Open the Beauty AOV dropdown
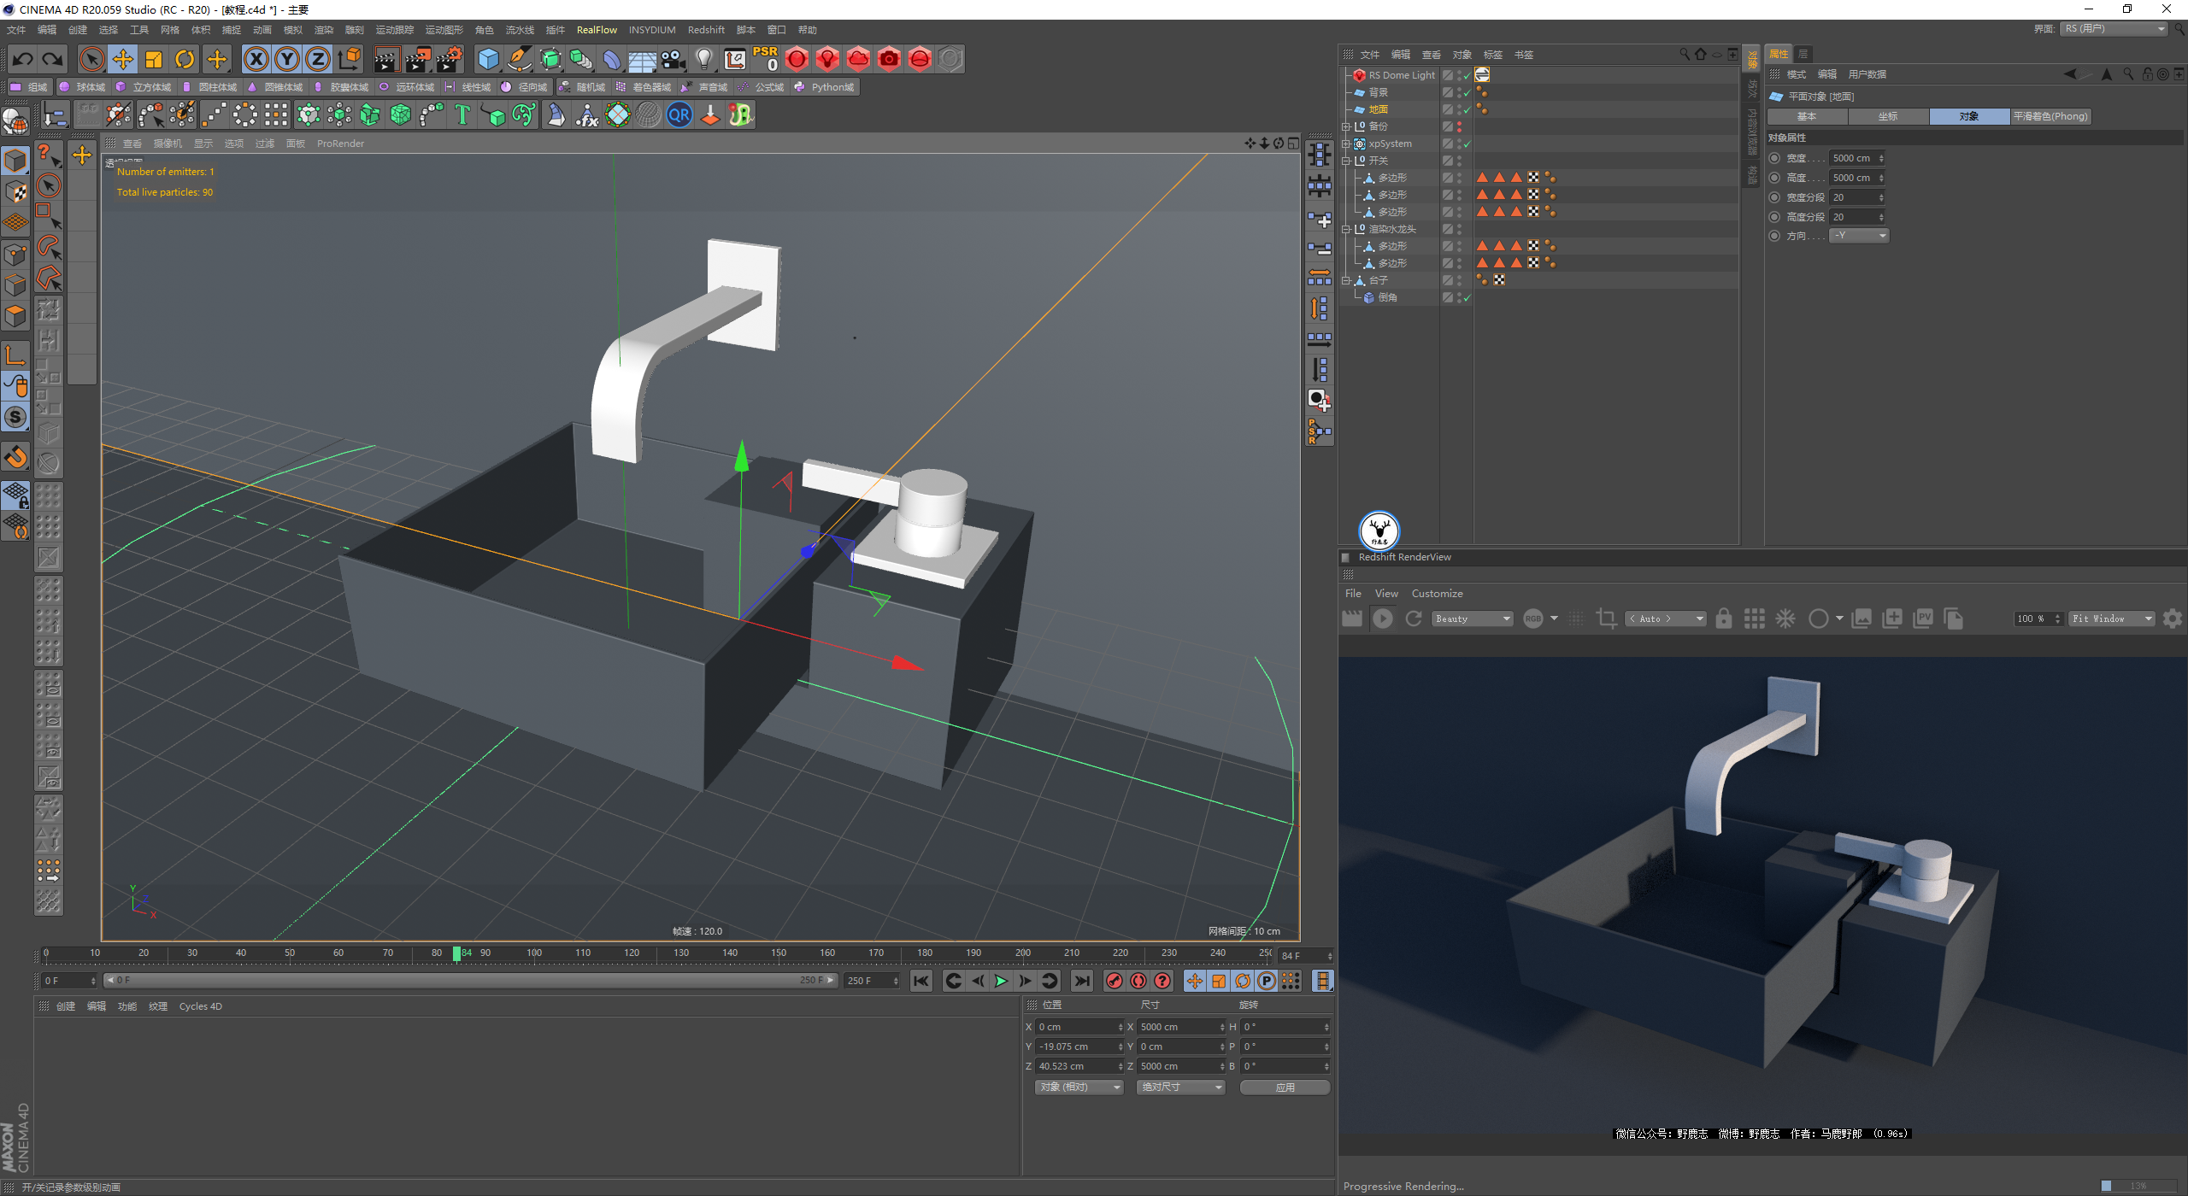This screenshot has width=2188, height=1196. (1472, 619)
